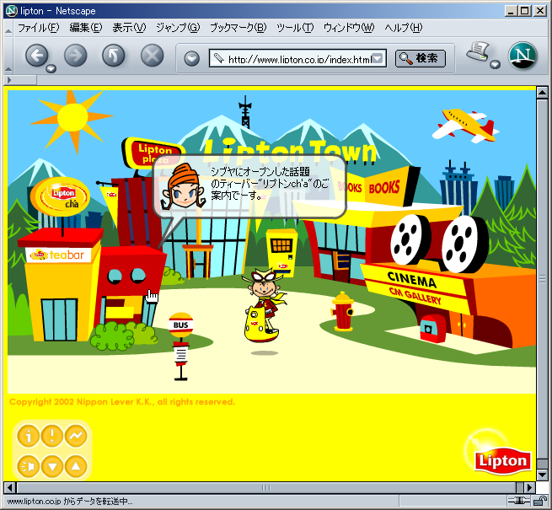The image size is (552, 510).
Task: Click the Netscape N throbber logo
Action: pyautogui.click(x=523, y=56)
